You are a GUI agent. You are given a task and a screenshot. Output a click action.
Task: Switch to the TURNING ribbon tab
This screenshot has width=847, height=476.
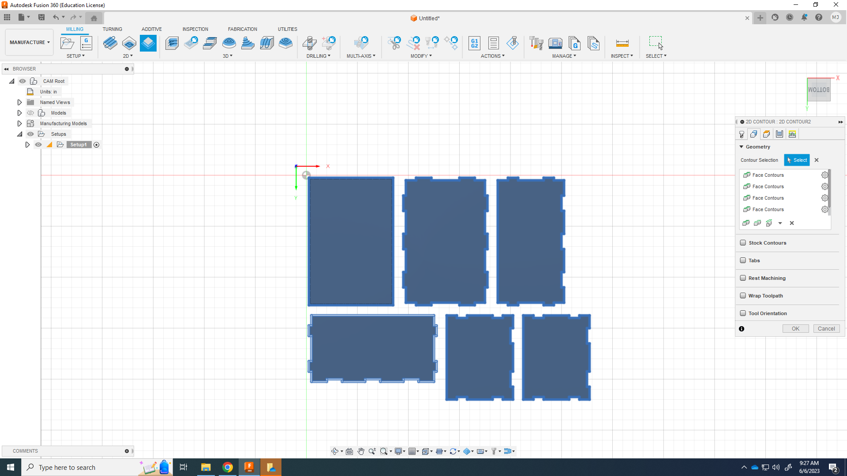112,29
